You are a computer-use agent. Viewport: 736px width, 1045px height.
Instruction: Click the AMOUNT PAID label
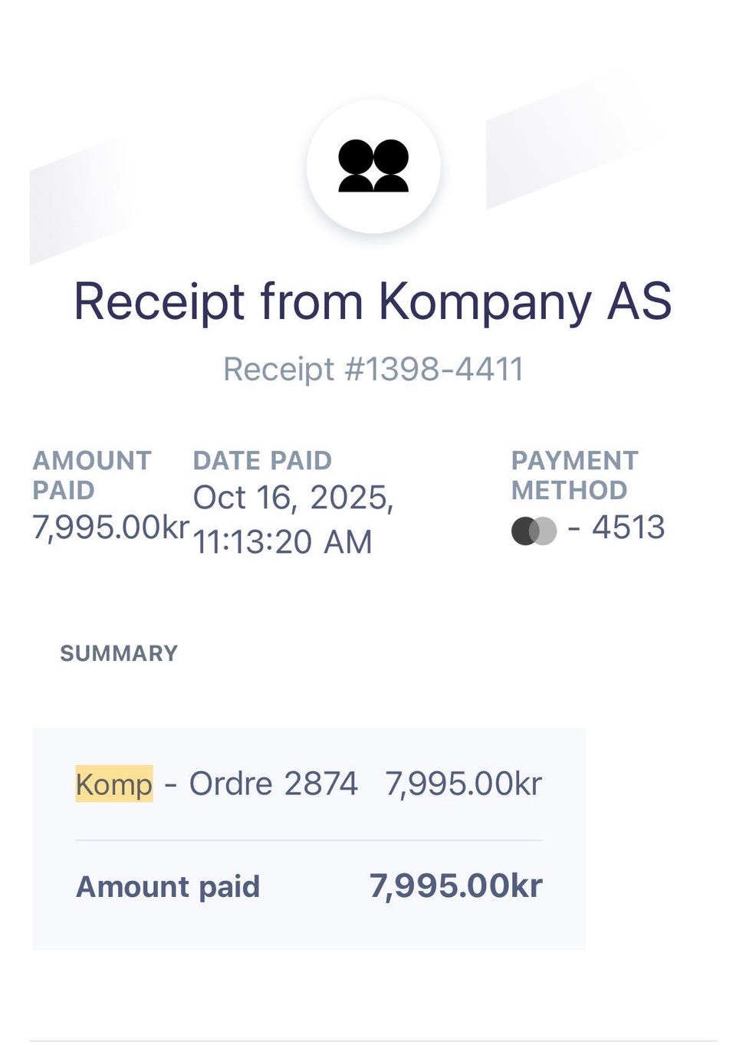point(92,475)
